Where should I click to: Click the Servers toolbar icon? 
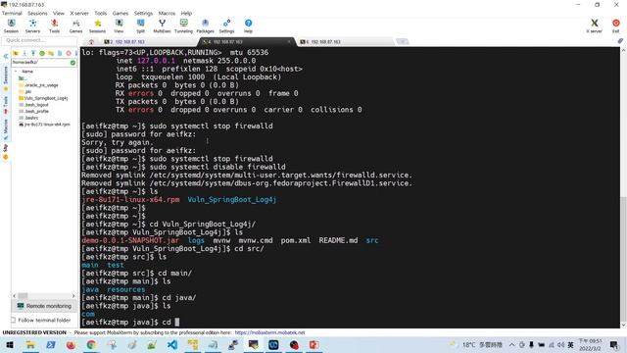(x=32, y=26)
